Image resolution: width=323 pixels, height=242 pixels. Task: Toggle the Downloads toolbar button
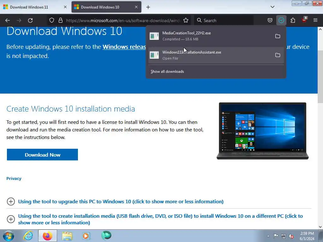tap(281, 20)
